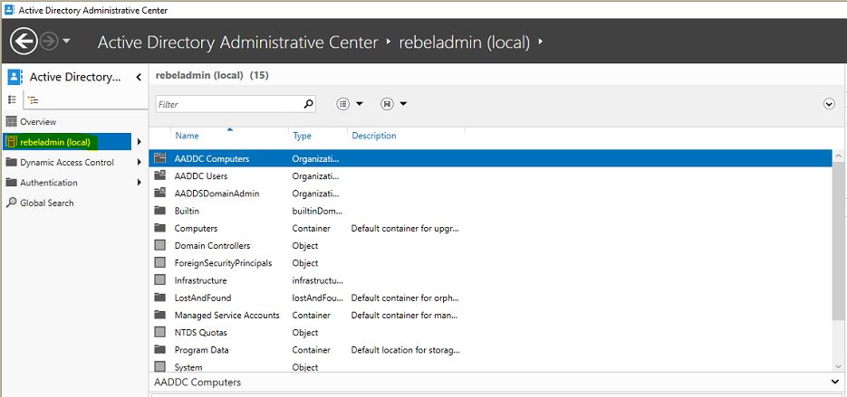Screen dimensions: 847x397
Task: Click the Global Search magnifier icon
Action: tap(11, 203)
